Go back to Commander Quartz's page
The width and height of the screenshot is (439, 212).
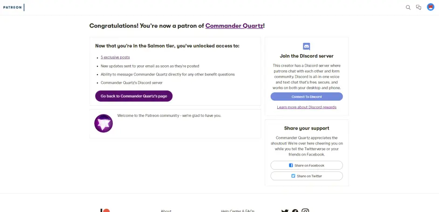pos(134,96)
